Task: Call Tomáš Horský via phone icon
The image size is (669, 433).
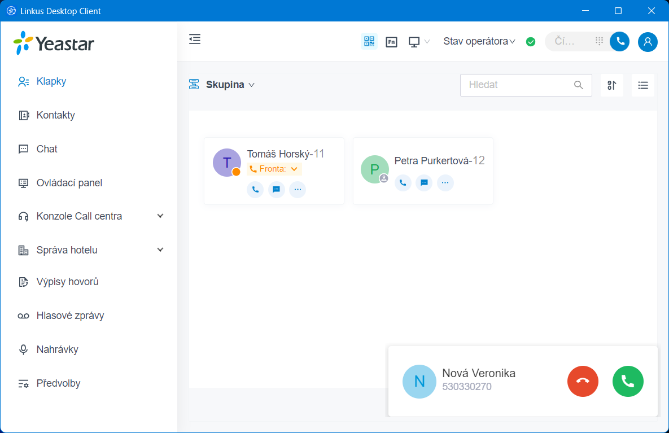Action: [255, 190]
